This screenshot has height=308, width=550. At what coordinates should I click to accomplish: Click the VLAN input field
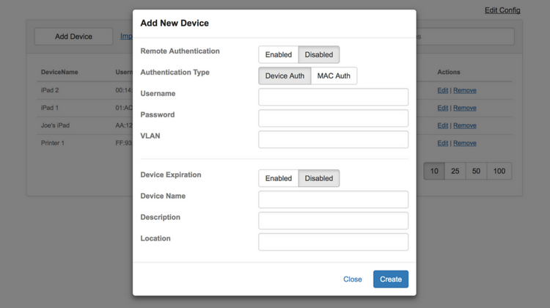tap(333, 139)
